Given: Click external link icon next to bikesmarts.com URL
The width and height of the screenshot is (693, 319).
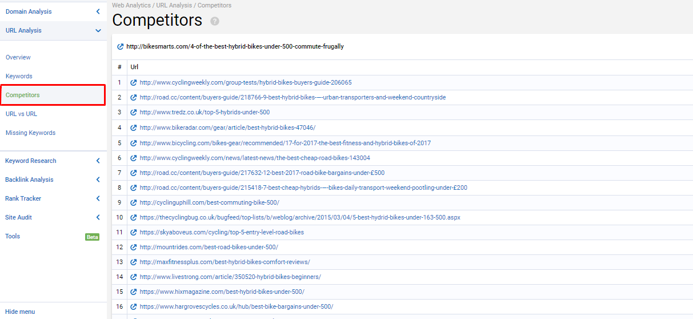Looking at the screenshot, I should (x=120, y=47).
